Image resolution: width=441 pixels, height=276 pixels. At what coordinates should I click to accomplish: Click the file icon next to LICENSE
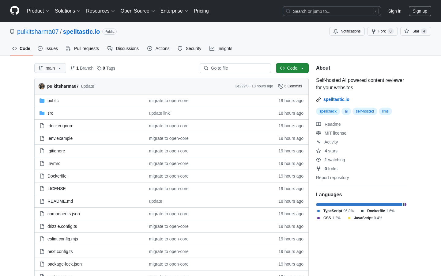[x=42, y=189]
